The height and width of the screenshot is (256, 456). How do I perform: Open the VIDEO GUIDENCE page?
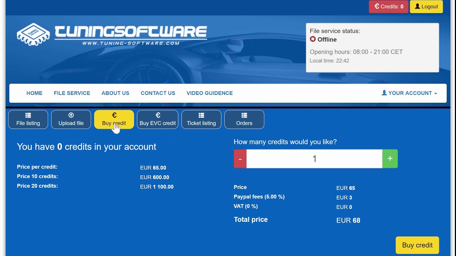(209, 93)
